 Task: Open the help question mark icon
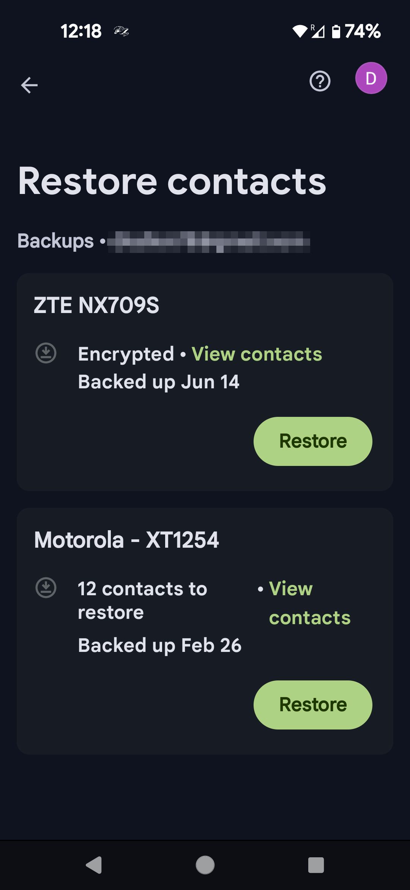[320, 81]
